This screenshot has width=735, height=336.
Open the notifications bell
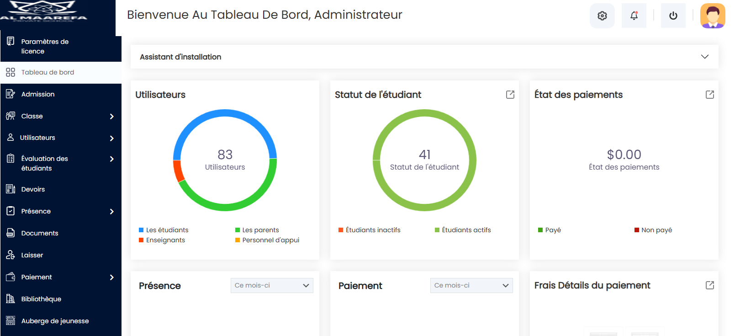tap(634, 16)
